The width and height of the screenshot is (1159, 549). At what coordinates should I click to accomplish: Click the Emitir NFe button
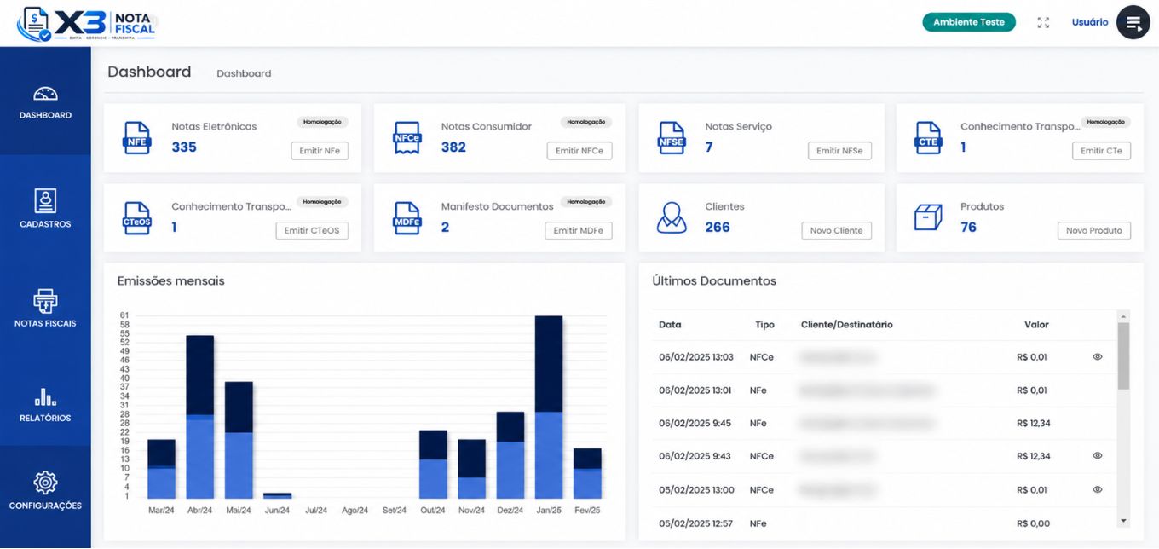(320, 151)
